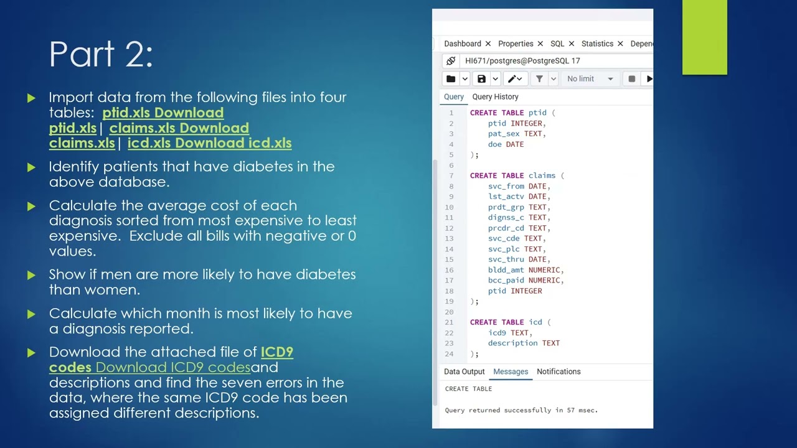Close the SQL tab with its X
This screenshot has width=797, height=448.
point(571,44)
